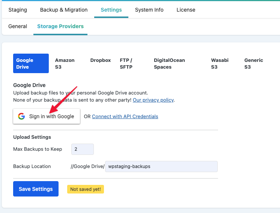Click the Save Settings button
The image size is (280, 213).
(x=36, y=189)
